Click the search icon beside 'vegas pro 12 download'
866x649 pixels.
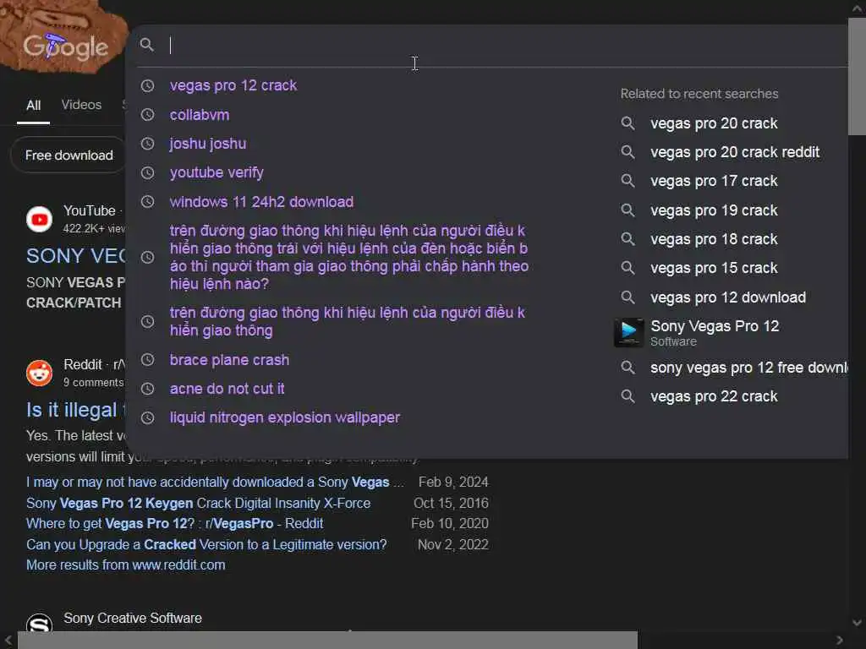pyautogui.click(x=628, y=297)
